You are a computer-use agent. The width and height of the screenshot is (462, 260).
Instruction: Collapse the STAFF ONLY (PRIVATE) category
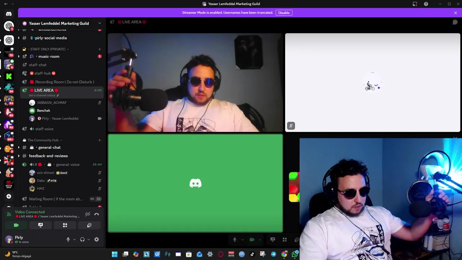tap(48, 49)
